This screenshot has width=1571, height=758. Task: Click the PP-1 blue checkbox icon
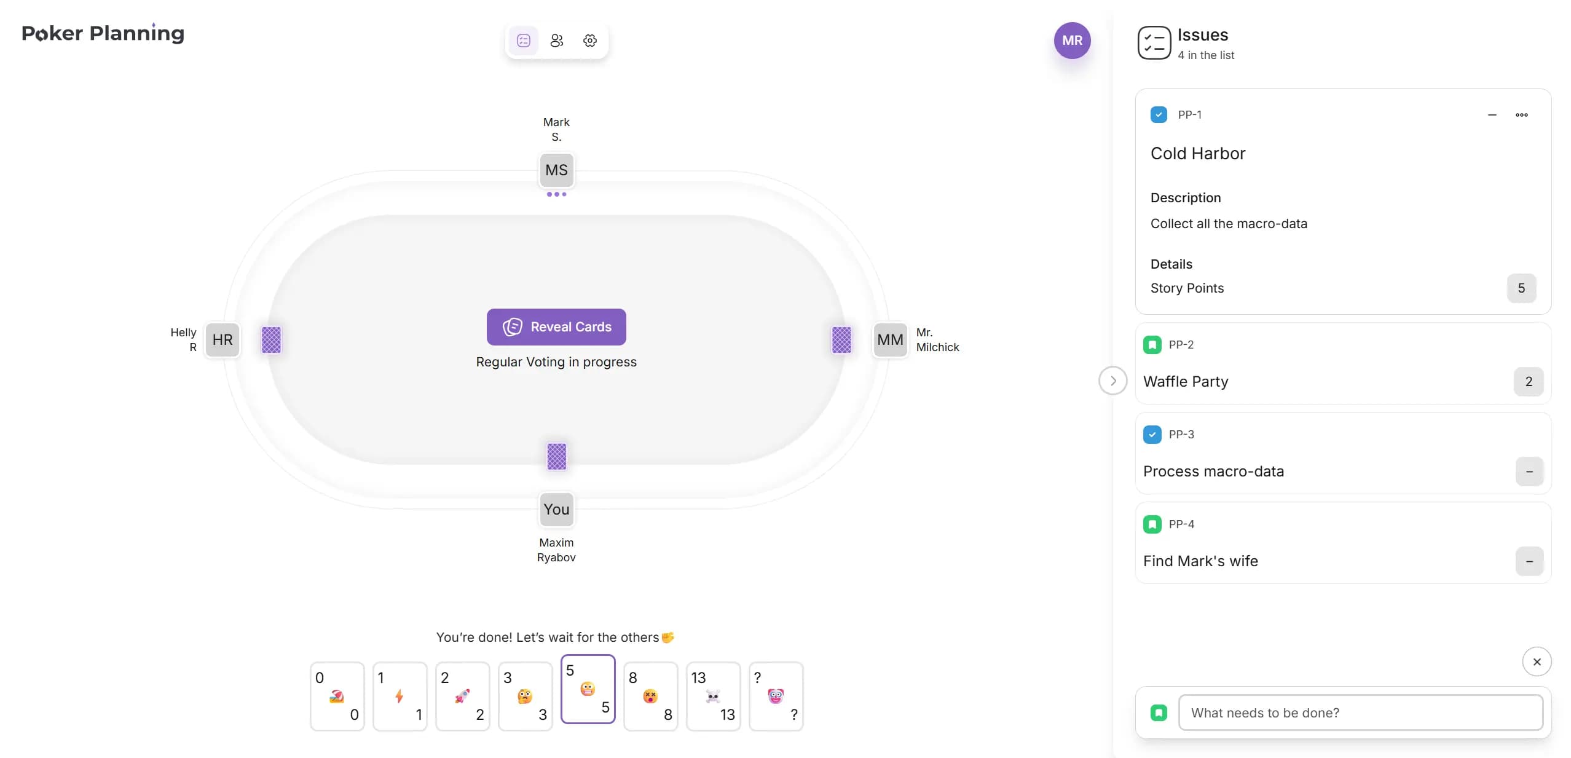pos(1159,115)
